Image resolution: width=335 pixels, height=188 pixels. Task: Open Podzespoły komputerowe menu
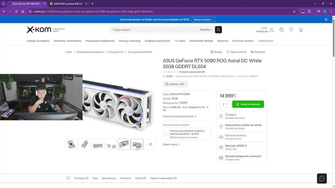(x=100, y=41)
